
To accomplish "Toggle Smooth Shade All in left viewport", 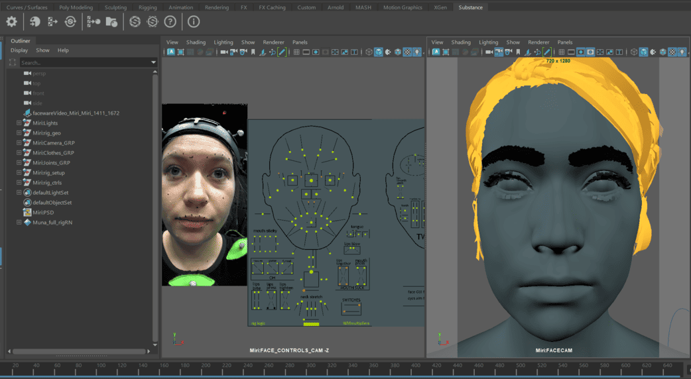I will pos(379,52).
